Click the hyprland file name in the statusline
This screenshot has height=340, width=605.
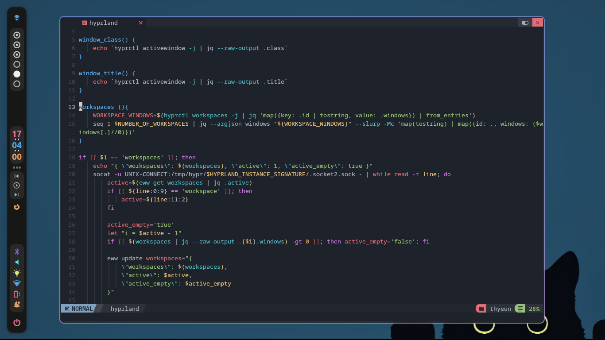pos(125,309)
